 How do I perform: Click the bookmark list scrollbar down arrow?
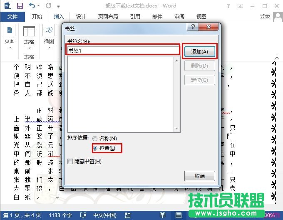coord(176,129)
